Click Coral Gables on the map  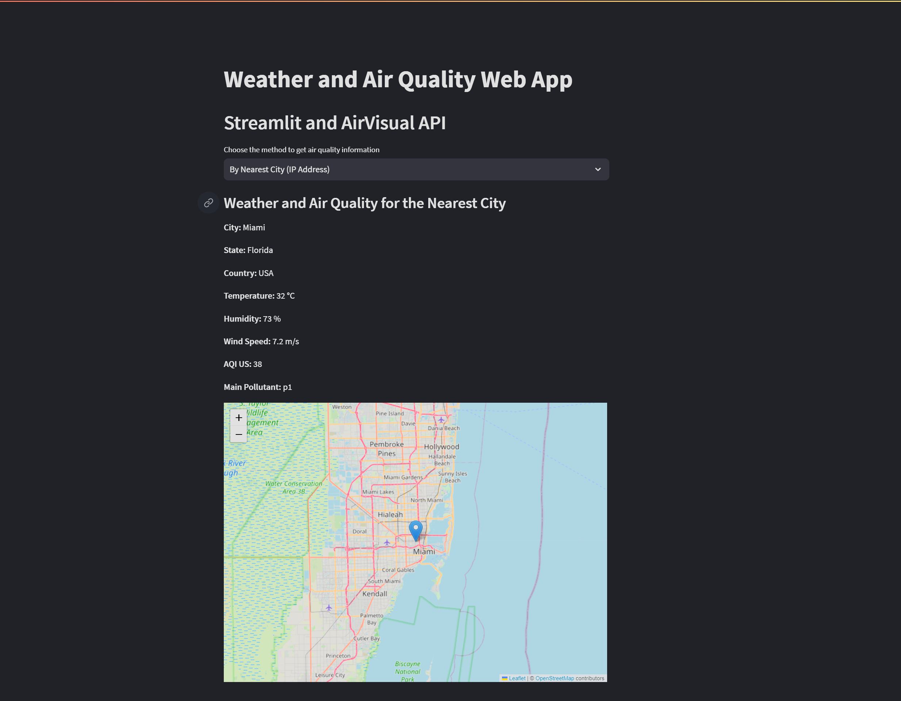pyautogui.click(x=398, y=570)
